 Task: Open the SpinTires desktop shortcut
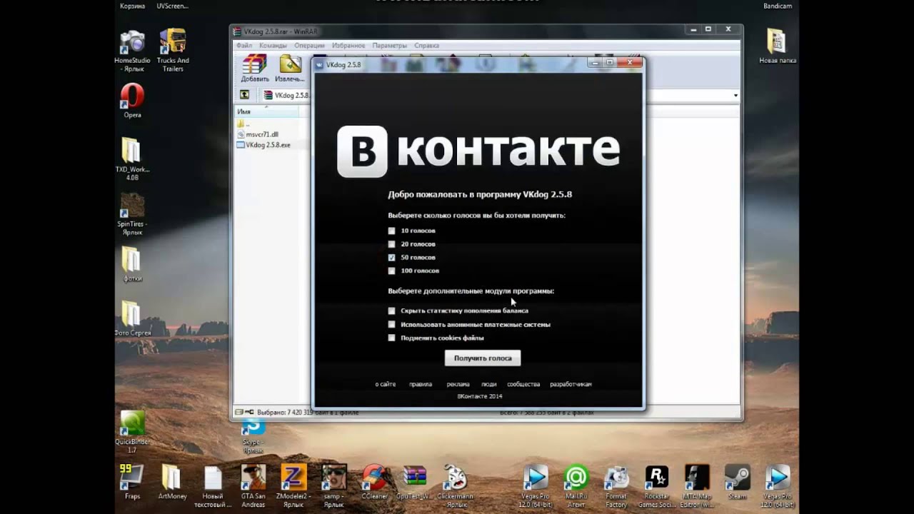pyautogui.click(x=132, y=214)
